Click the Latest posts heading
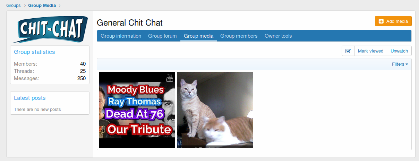 pos(30,98)
